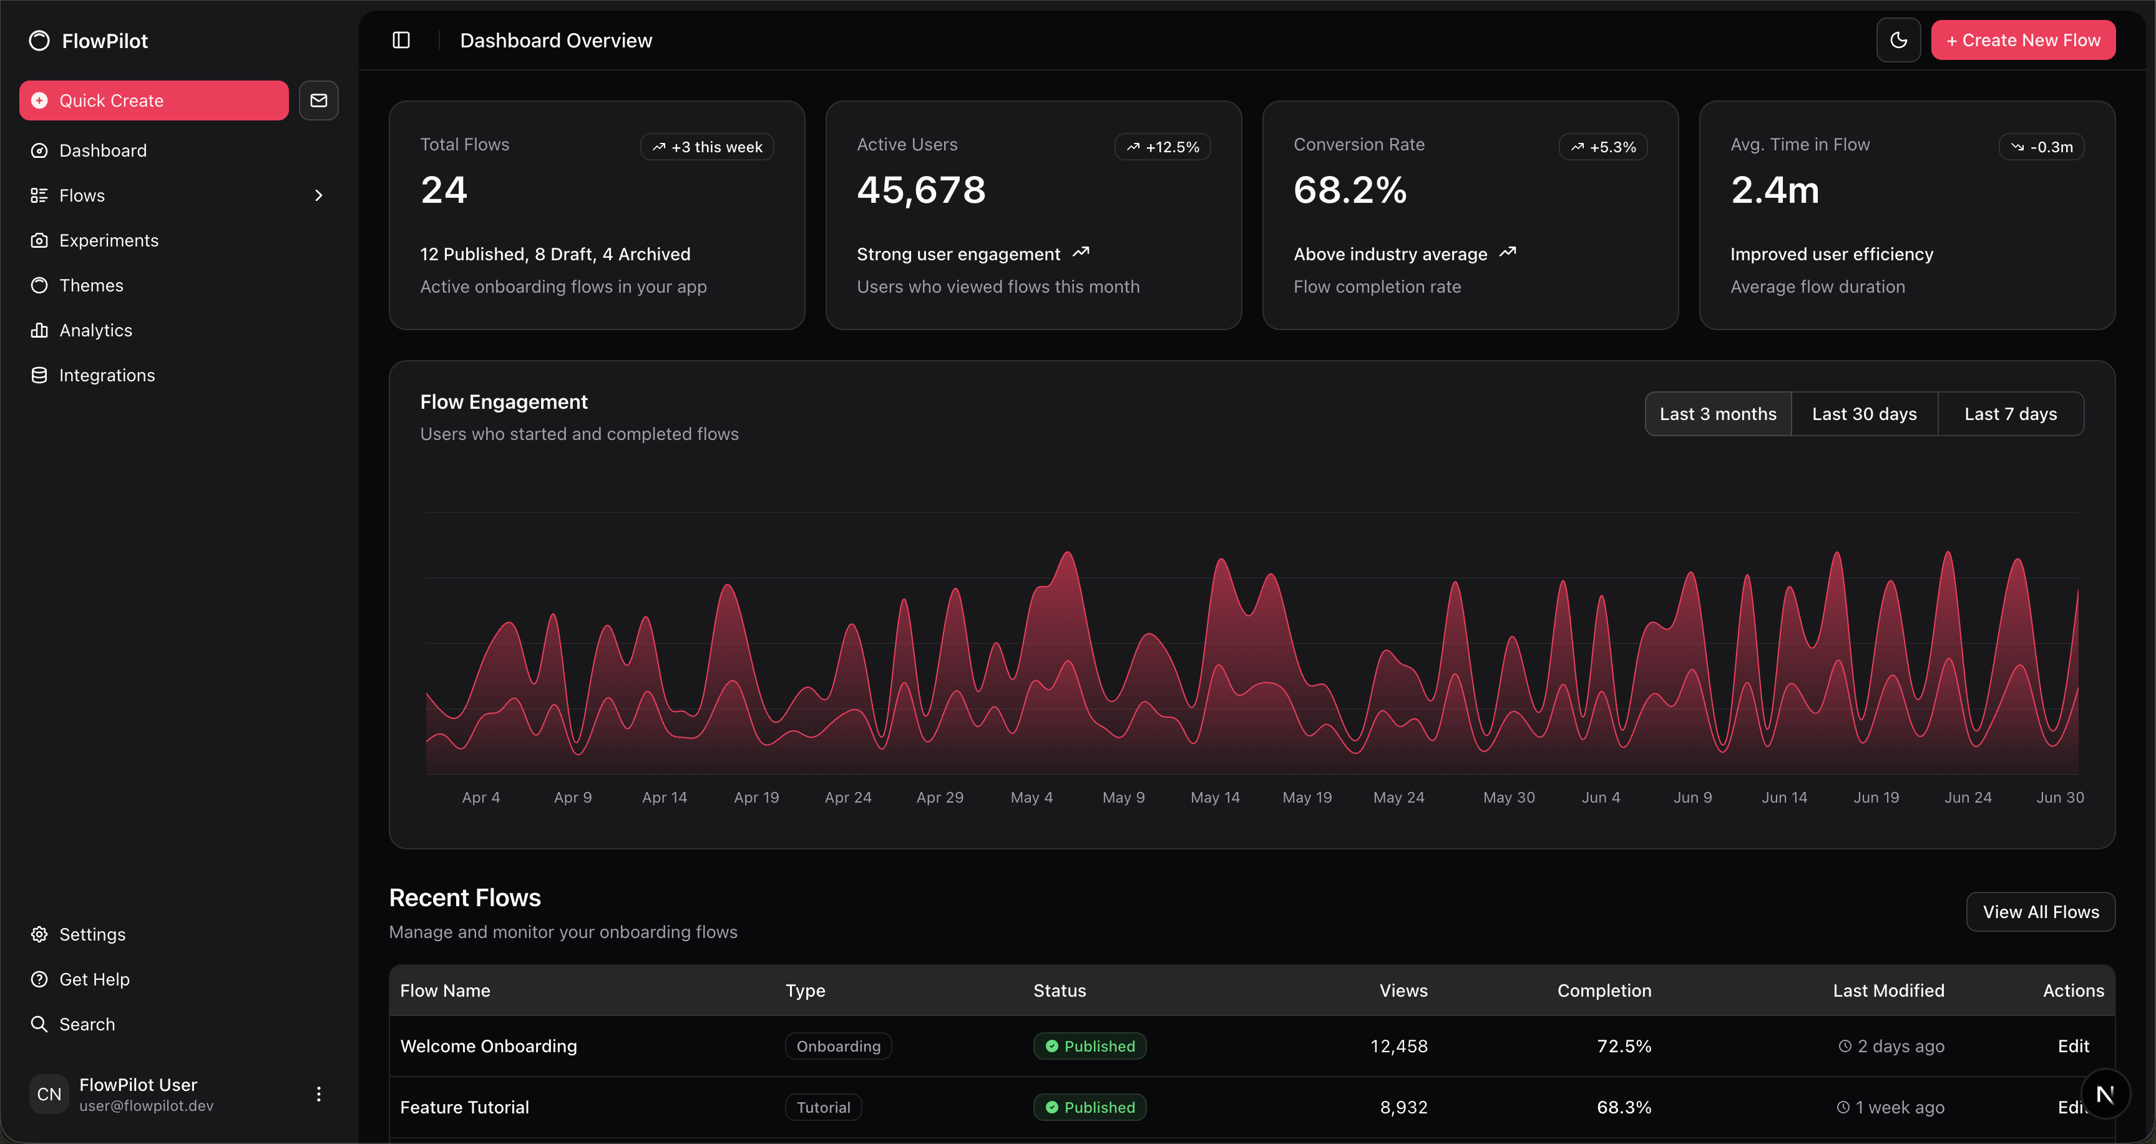Toggle the sidebar panel icon
Image resolution: width=2156 pixels, height=1144 pixels.
coord(401,40)
